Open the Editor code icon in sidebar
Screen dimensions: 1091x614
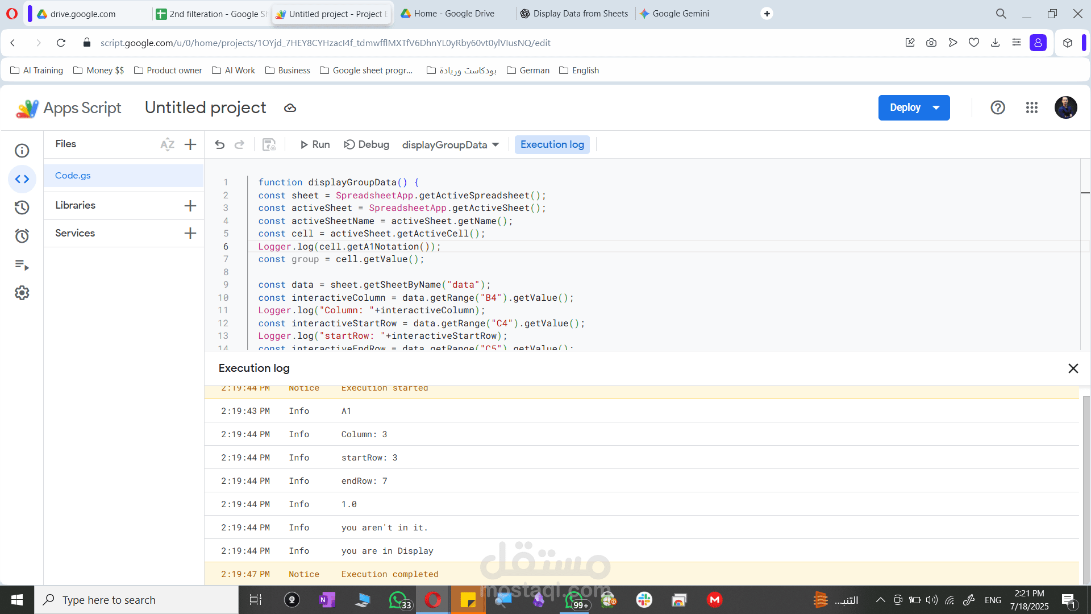point(22,179)
